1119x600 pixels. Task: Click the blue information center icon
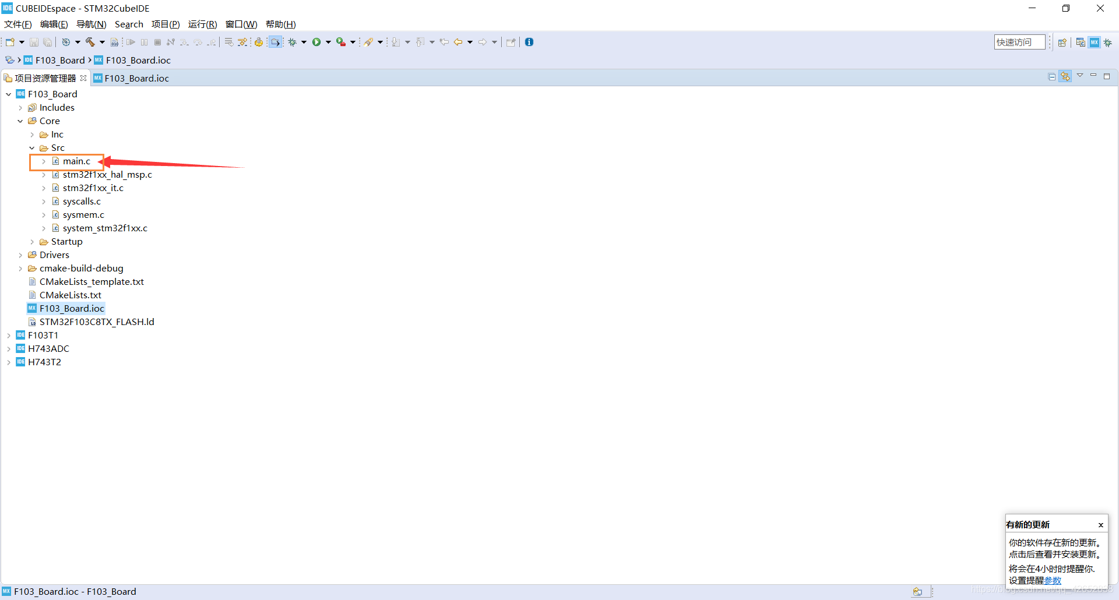click(x=529, y=42)
